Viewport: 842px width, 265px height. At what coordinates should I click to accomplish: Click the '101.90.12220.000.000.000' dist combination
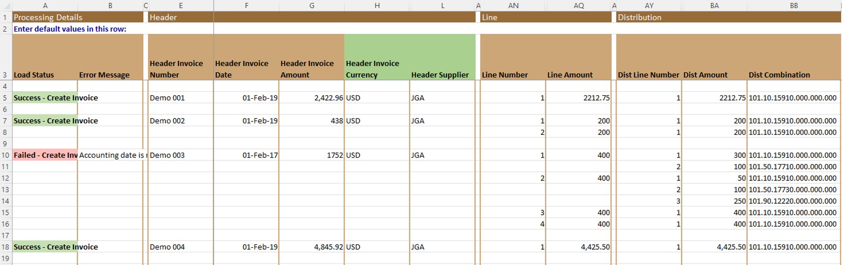click(x=794, y=201)
